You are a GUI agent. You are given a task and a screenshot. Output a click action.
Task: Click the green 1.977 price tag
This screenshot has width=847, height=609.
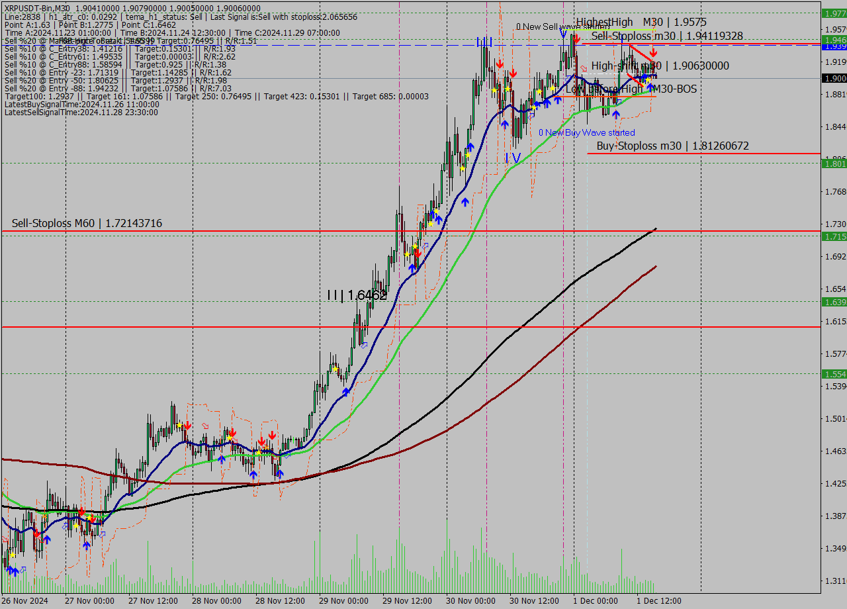pos(834,13)
